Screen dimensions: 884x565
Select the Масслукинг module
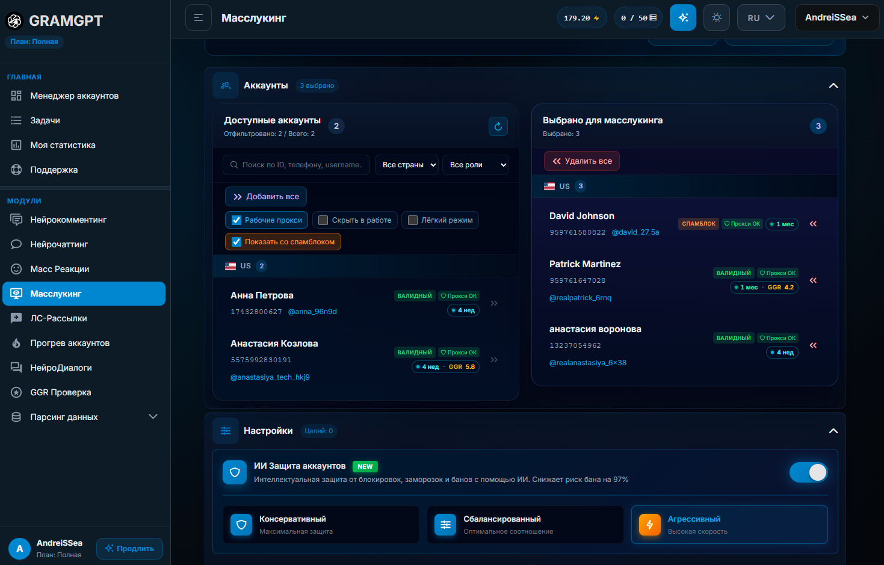(x=84, y=294)
